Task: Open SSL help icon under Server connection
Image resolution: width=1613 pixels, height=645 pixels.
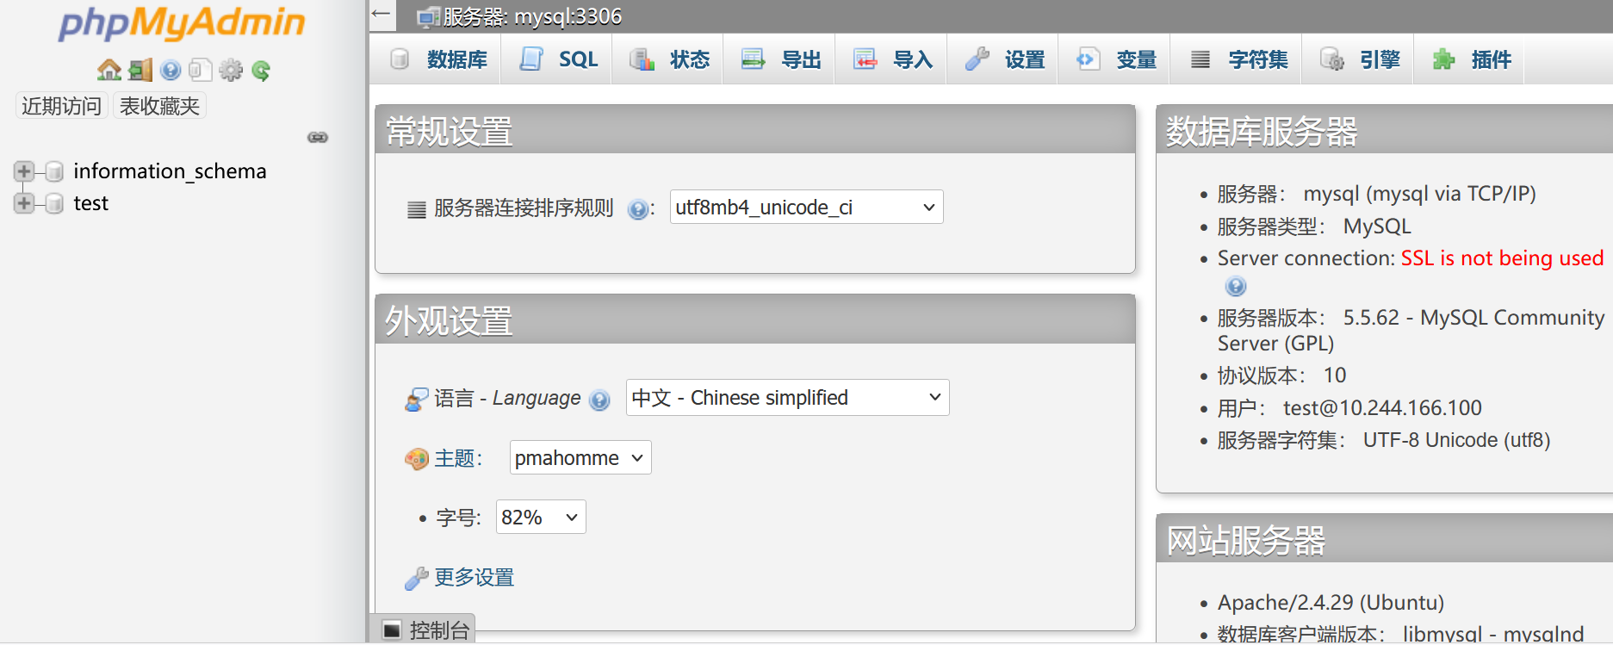Action: (1236, 287)
